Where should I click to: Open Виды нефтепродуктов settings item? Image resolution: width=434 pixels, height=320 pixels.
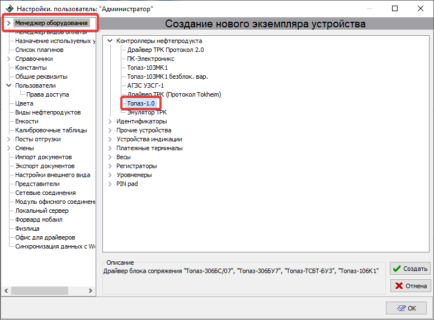pos(48,112)
